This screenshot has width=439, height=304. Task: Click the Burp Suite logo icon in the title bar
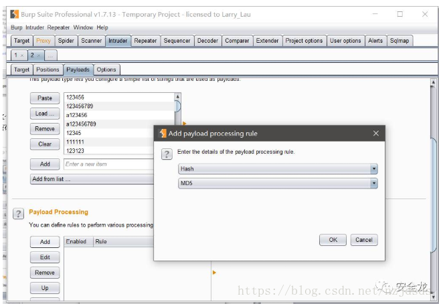point(14,14)
